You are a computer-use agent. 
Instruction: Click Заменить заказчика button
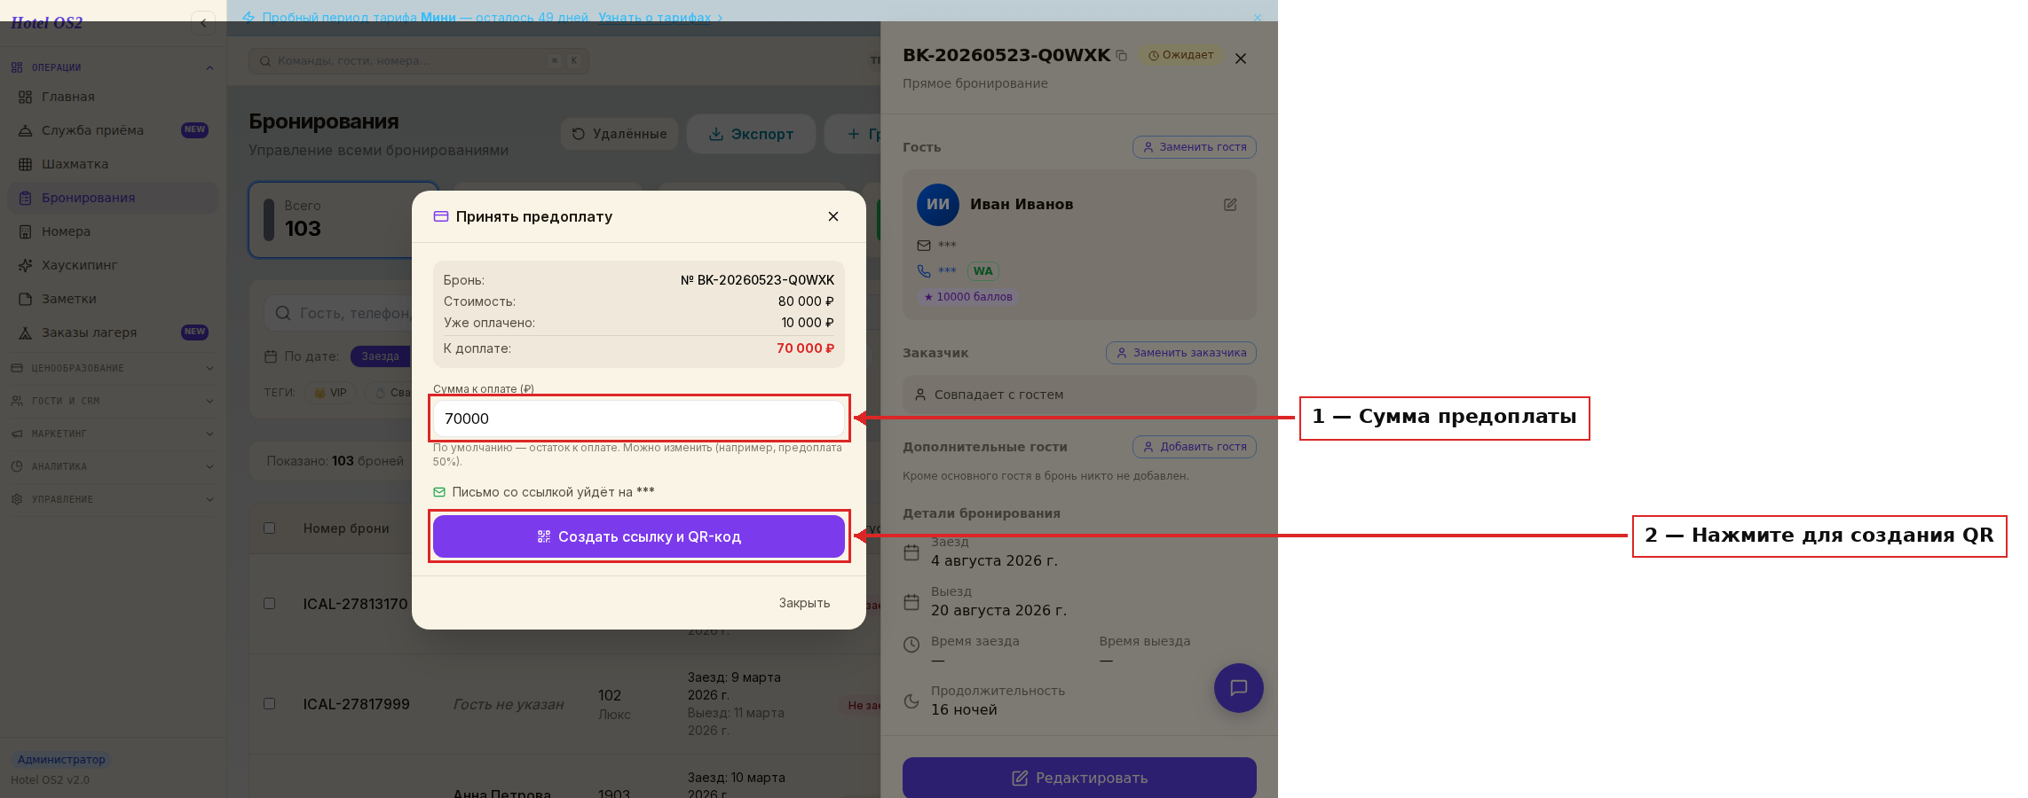click(1181, 353)
